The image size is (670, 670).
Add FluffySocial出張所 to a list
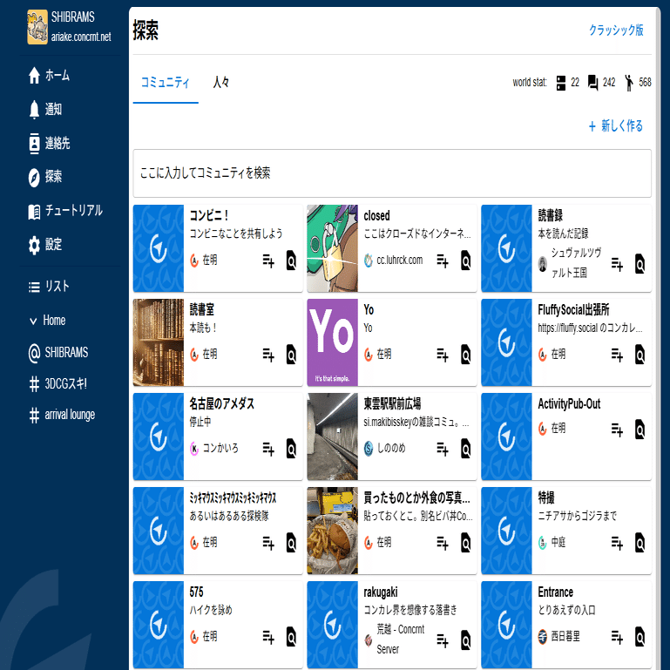[617, 355]
